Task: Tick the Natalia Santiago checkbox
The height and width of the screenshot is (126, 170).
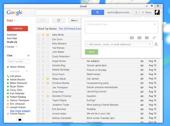Action: coord(38,70)
